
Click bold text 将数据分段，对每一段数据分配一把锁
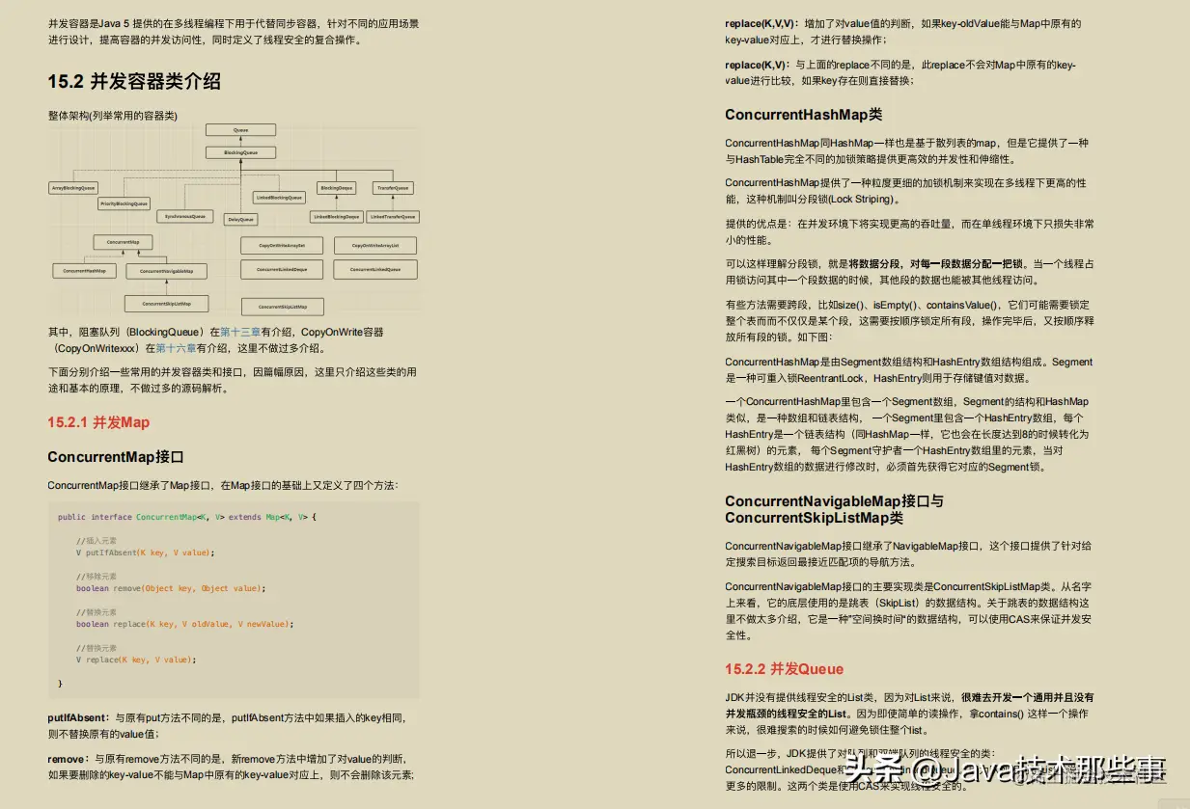coord(939,263)
